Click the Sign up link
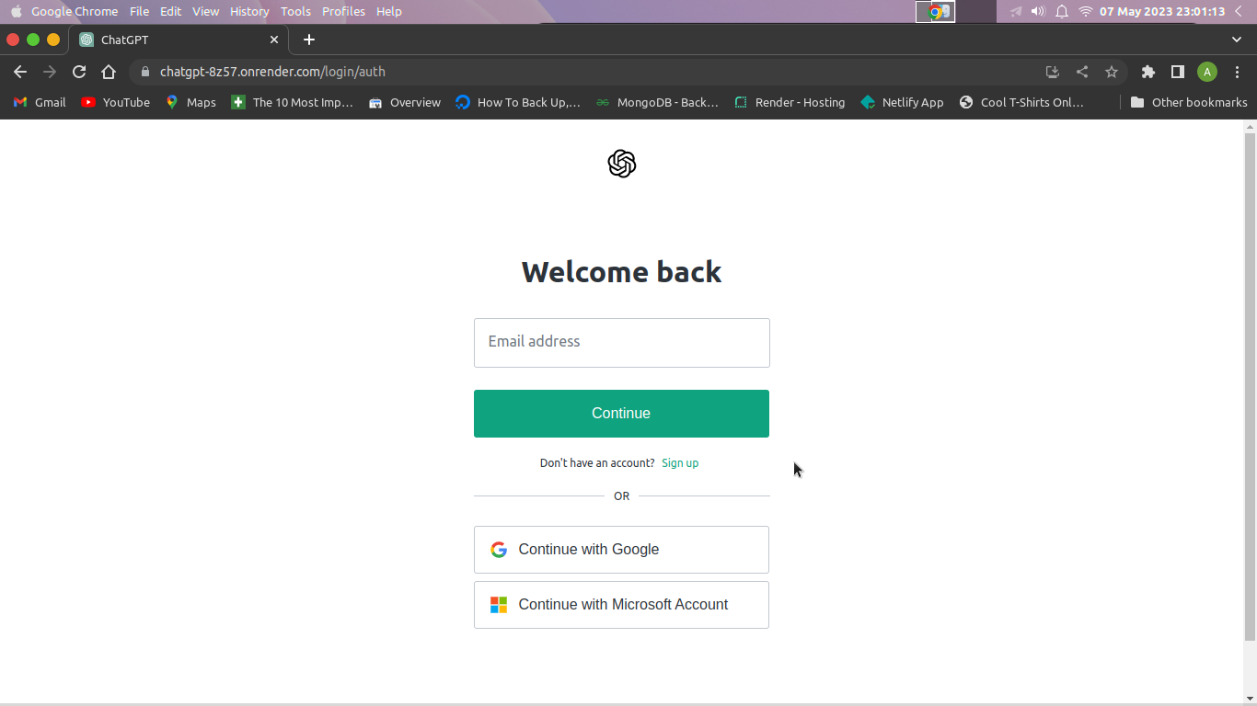Image resolution: width=1257 pixels, height=706 pixels. coord(680,463)
